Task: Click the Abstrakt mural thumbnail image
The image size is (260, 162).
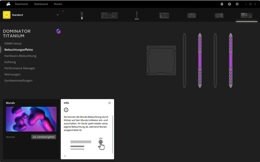Action: tap(31, 119)
